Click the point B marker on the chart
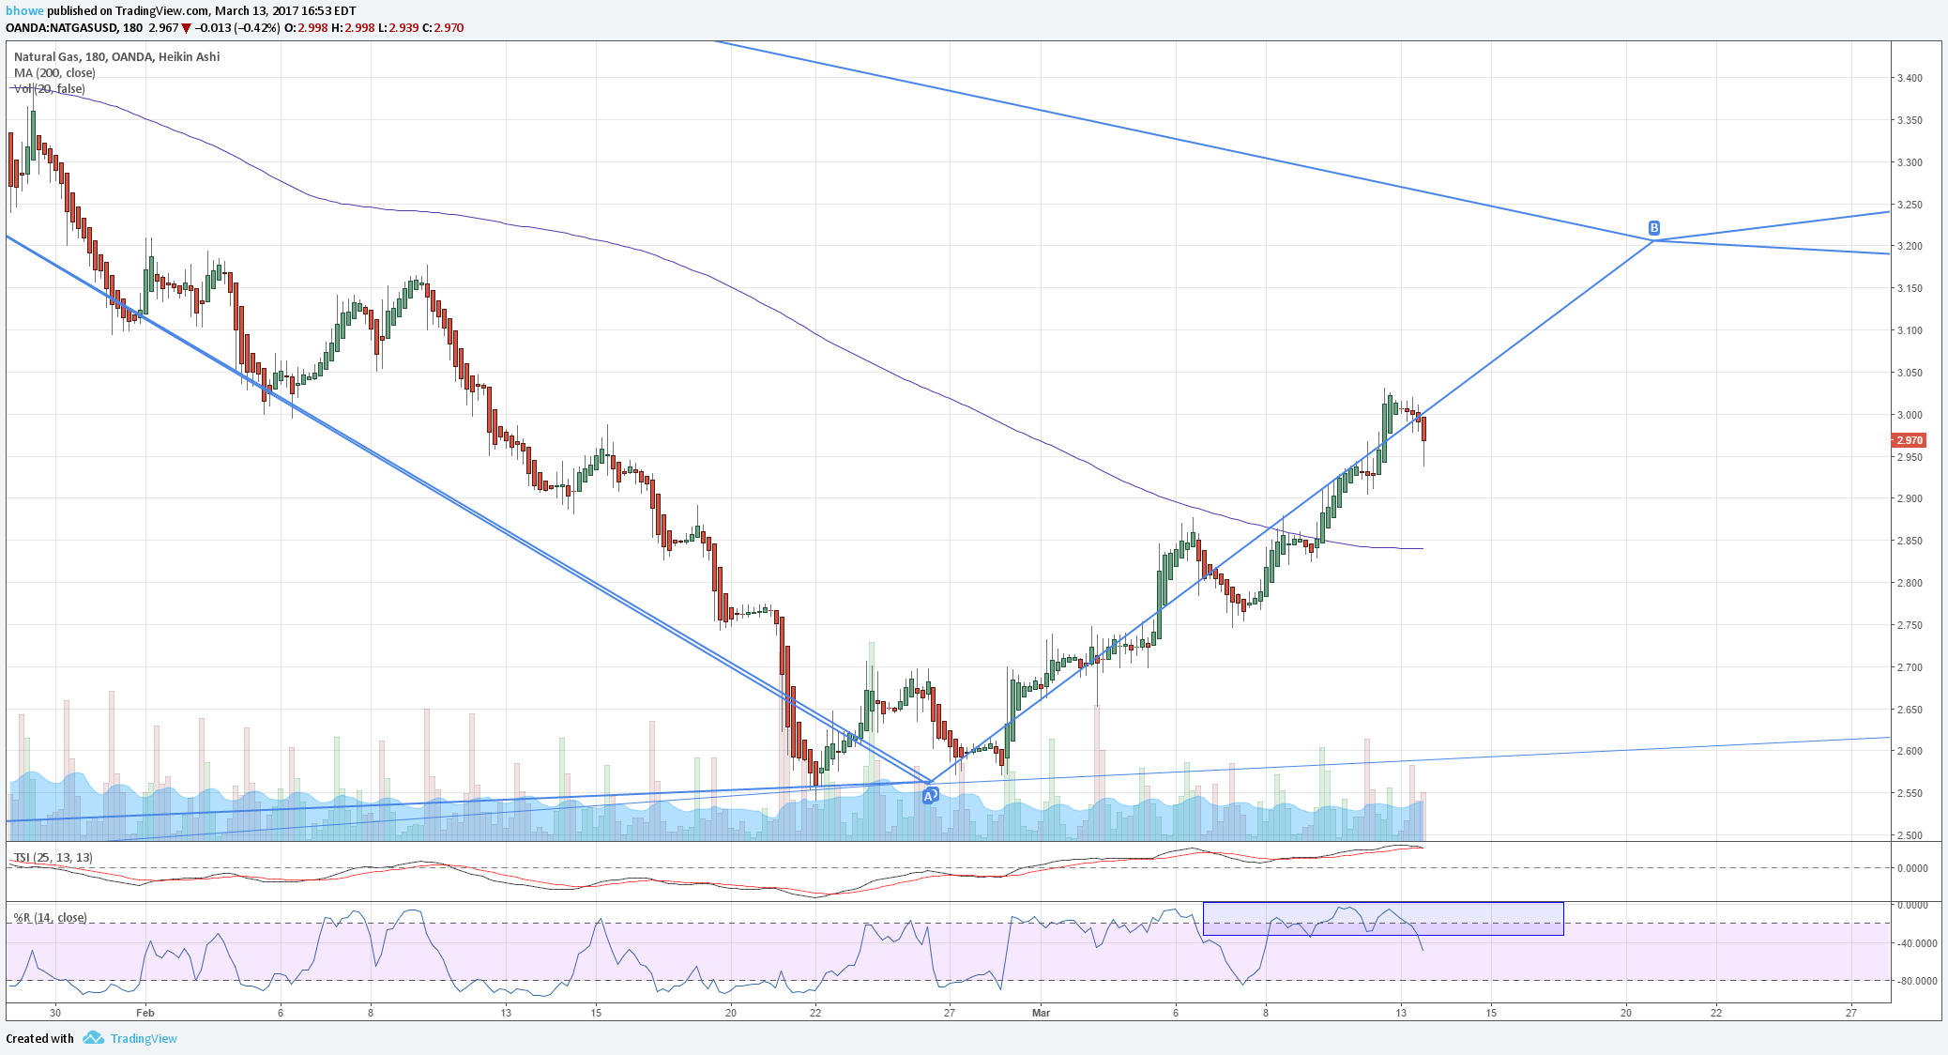The width and height of the screenshot is (1948, 1055). (x=1654, y=228)
